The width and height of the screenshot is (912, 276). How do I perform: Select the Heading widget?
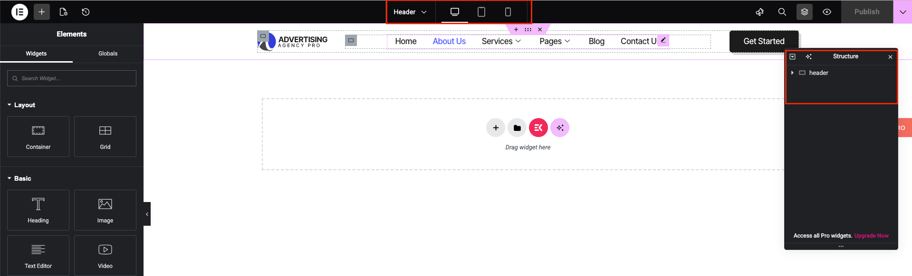(38, 210)
